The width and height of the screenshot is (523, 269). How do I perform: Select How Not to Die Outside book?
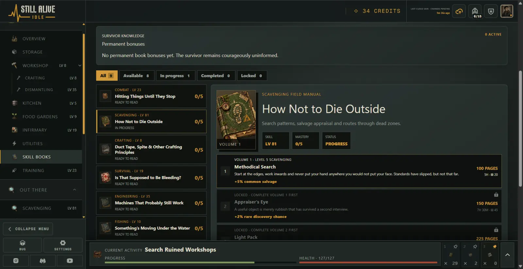[x=151, y=121]
